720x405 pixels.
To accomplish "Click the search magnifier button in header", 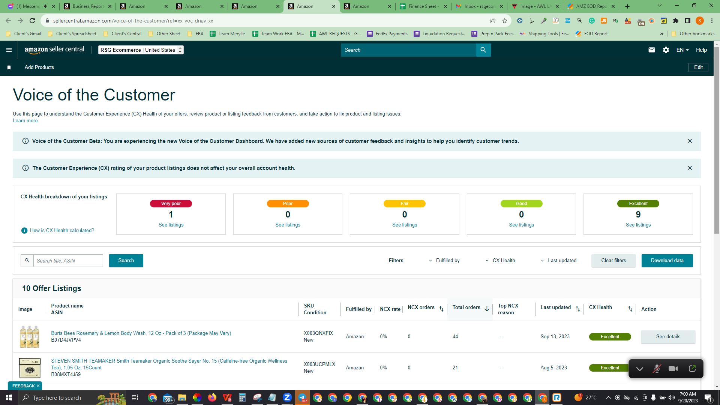I will click(x=483, y=50).
